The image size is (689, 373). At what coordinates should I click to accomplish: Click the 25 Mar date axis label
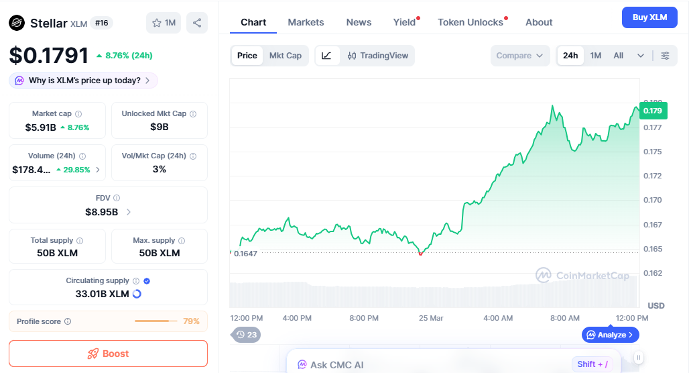tap(431, 318)
